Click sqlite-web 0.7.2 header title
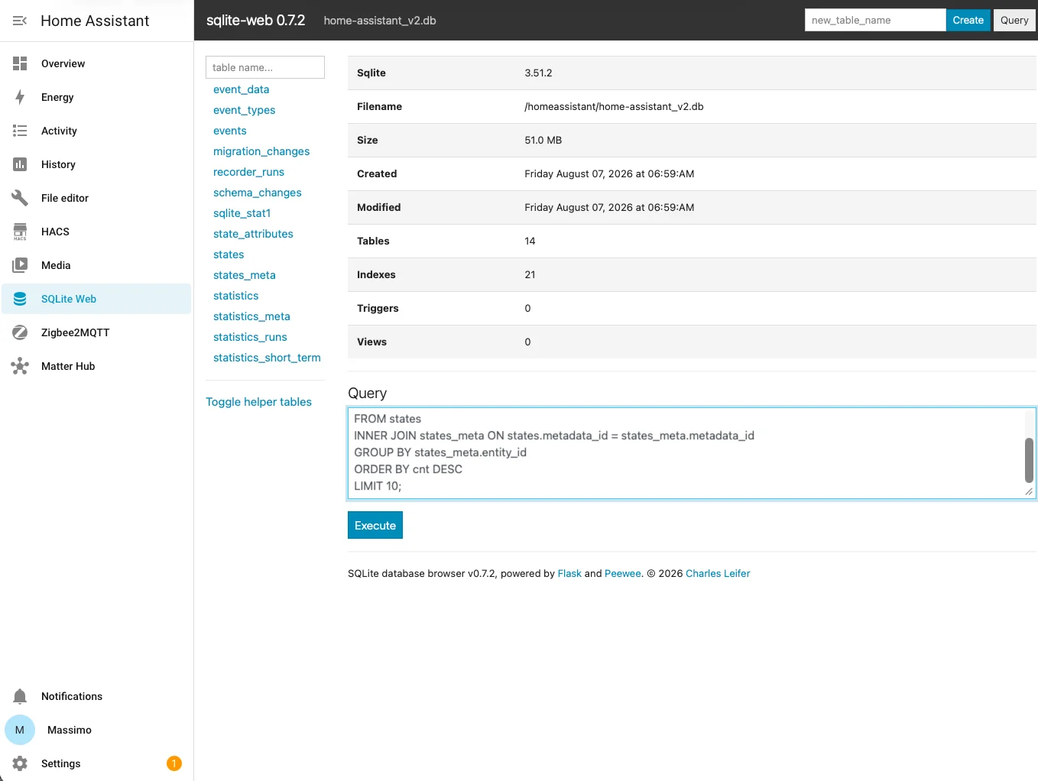The height and width of the screenshot is (781, 1038). 255,21
